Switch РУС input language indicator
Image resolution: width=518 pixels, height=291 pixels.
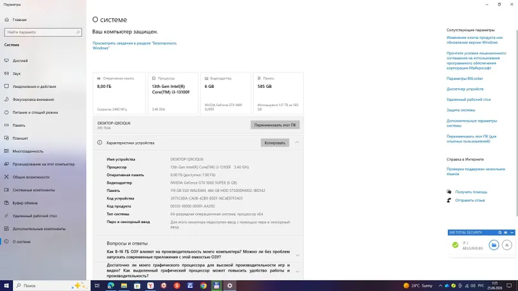481,286
